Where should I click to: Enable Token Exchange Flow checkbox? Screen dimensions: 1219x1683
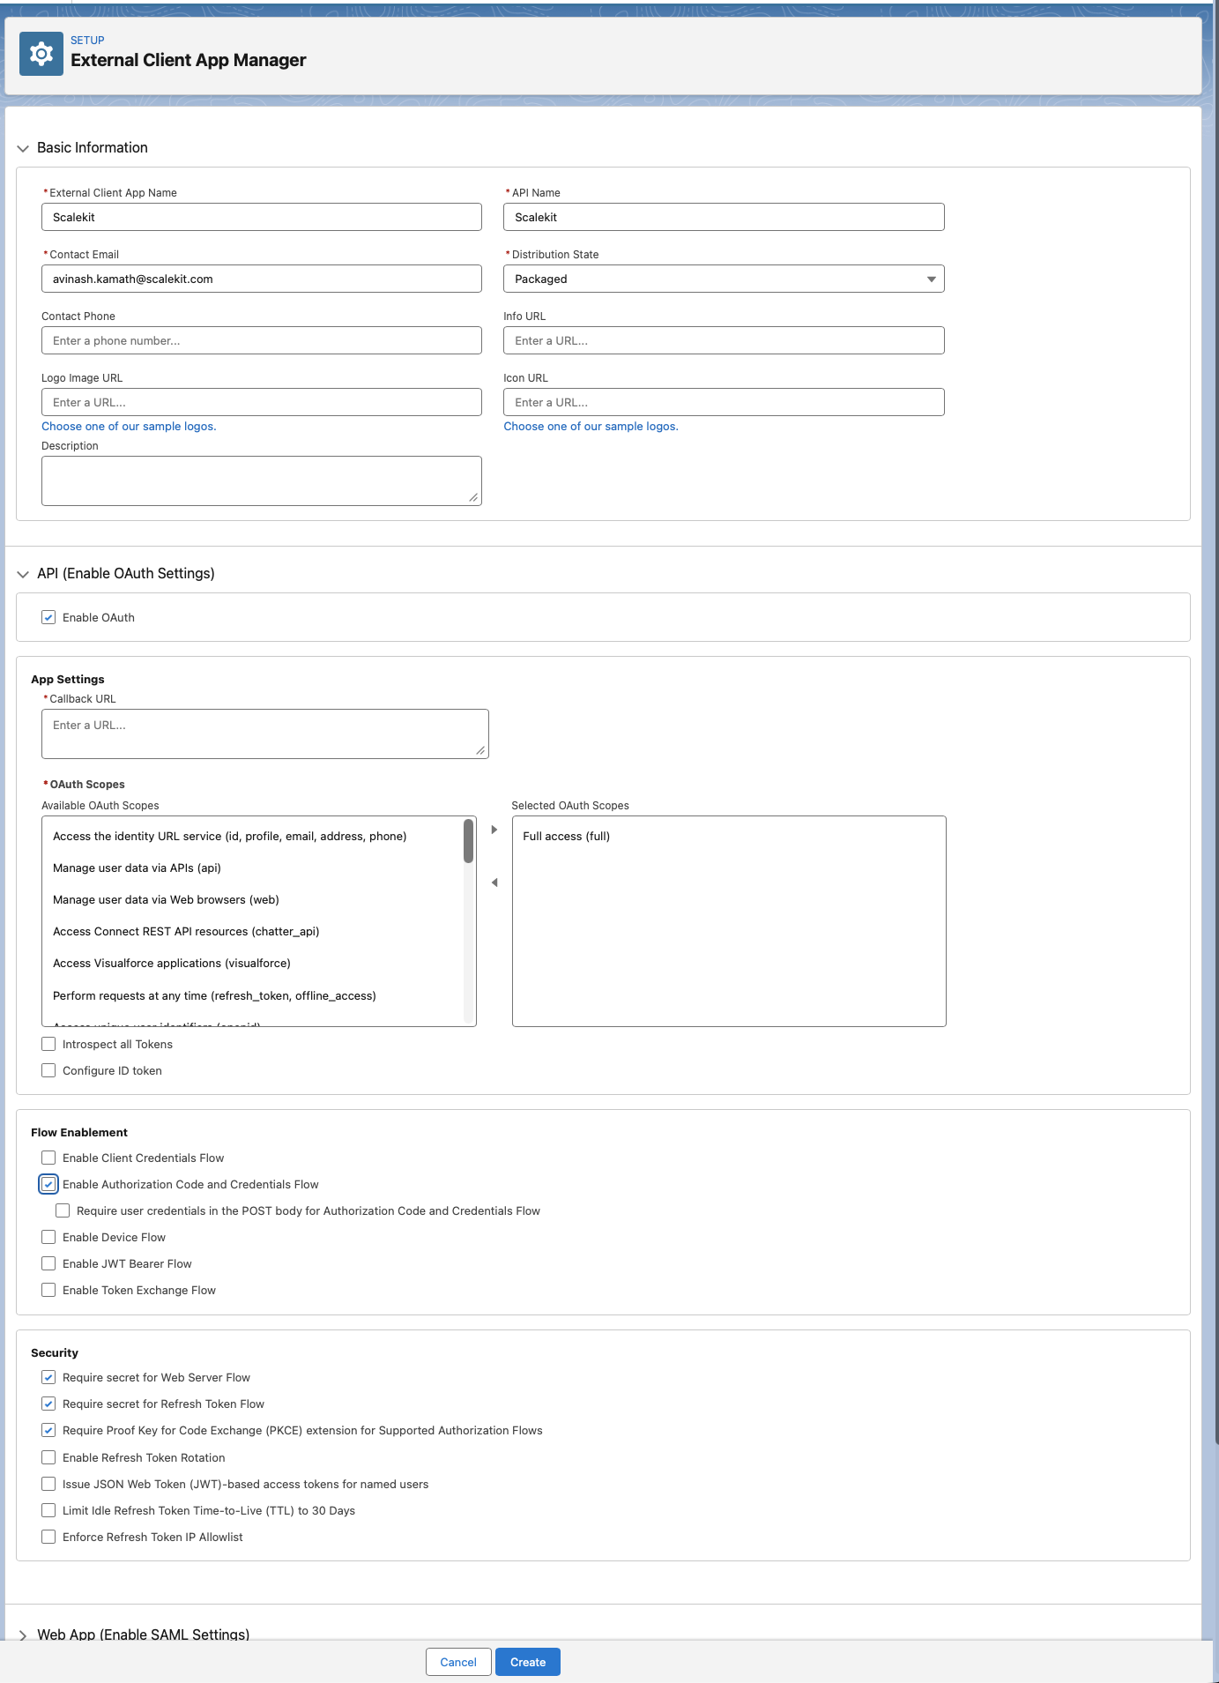[x=48, y=1290]
